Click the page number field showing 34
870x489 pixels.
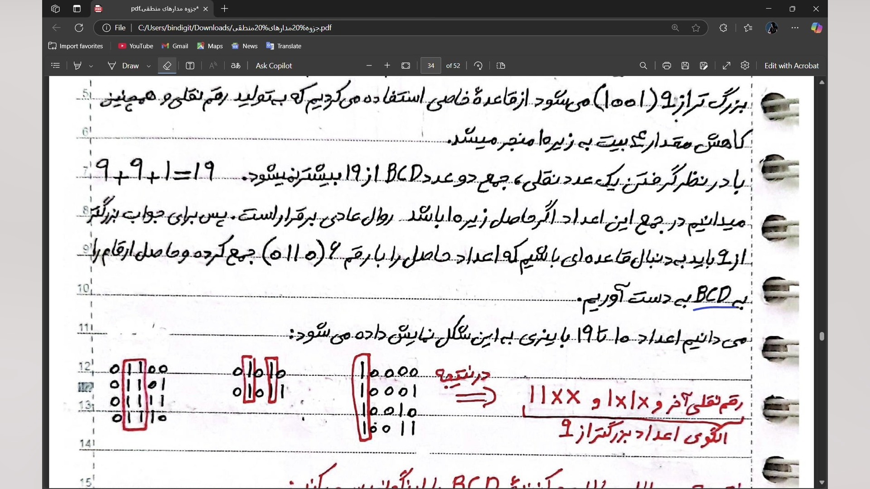tap(430, 66)
